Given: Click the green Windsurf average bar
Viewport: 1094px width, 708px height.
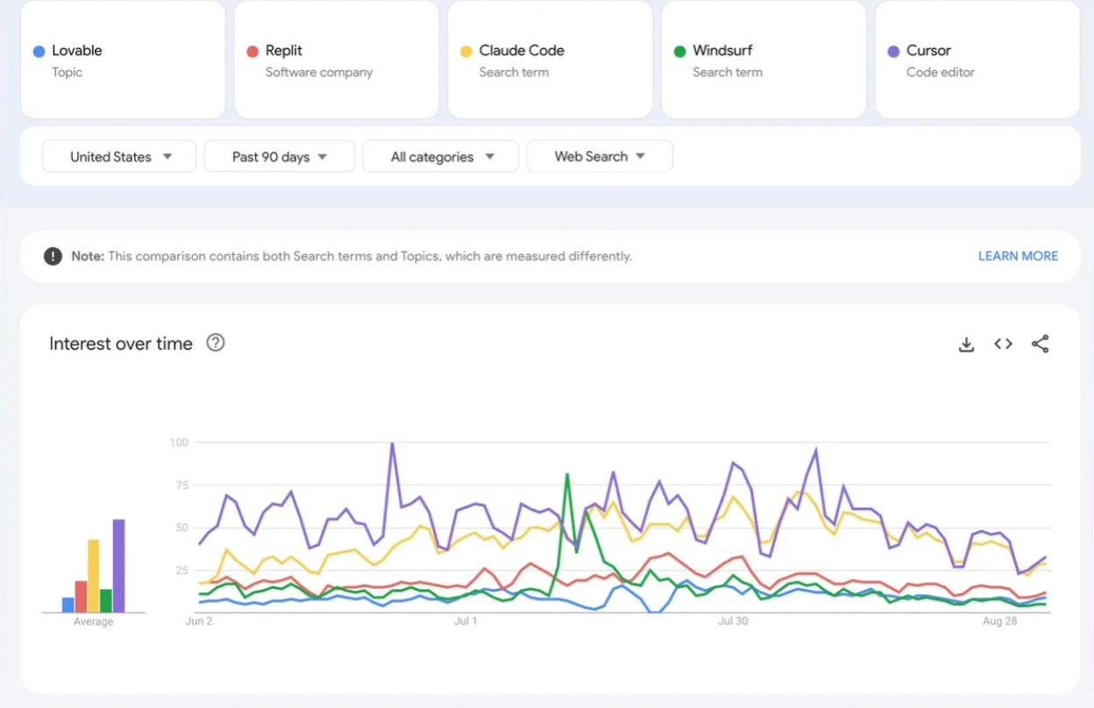Looking at the screenshot, I should [x=106, y=601].
